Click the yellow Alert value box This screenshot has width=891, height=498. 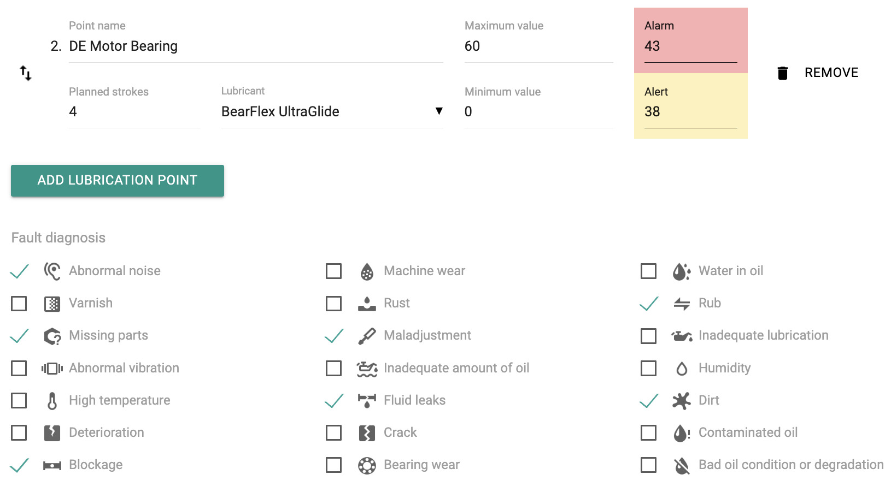[691, 106]
